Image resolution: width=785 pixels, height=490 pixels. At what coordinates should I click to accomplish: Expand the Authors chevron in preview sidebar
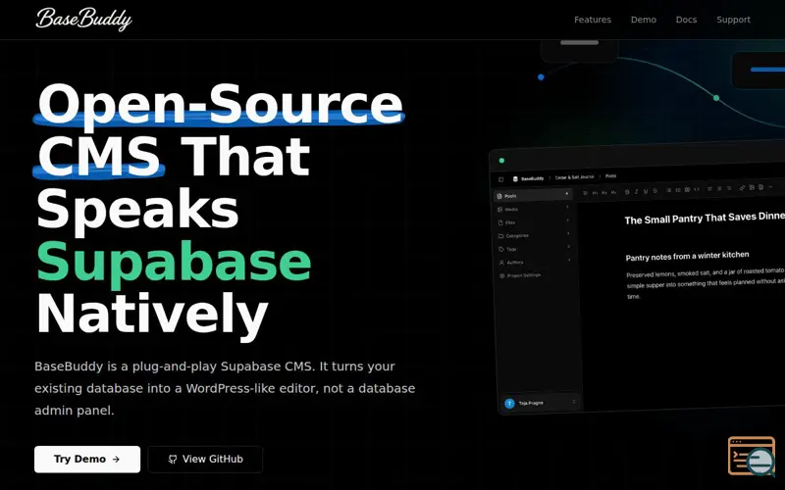pyautogui.click(x=569, y=260)
